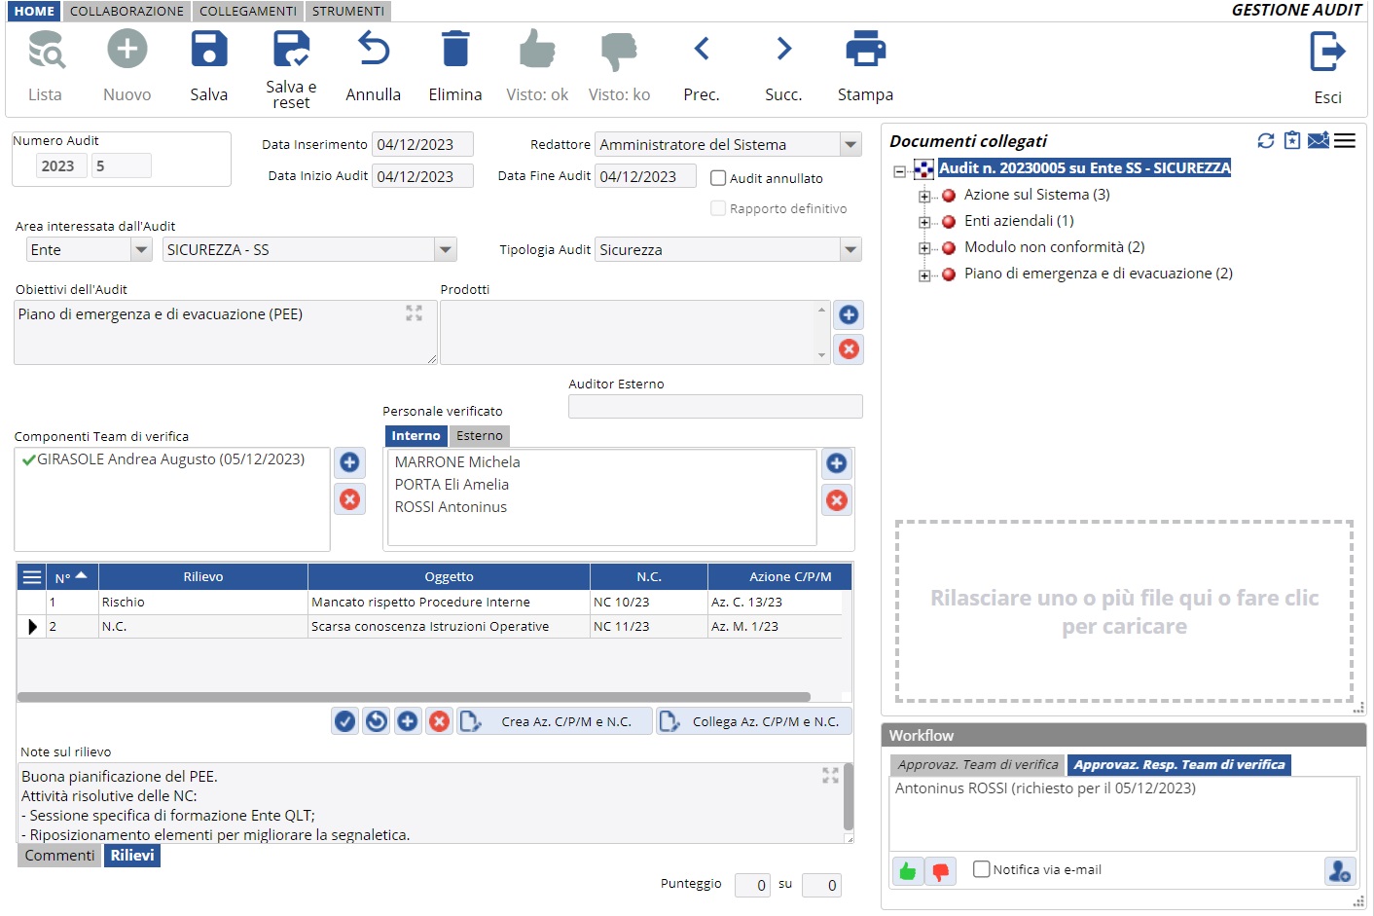
Task: Switch to the Esterno personnel tab
Action: click(x=479, y=436)
